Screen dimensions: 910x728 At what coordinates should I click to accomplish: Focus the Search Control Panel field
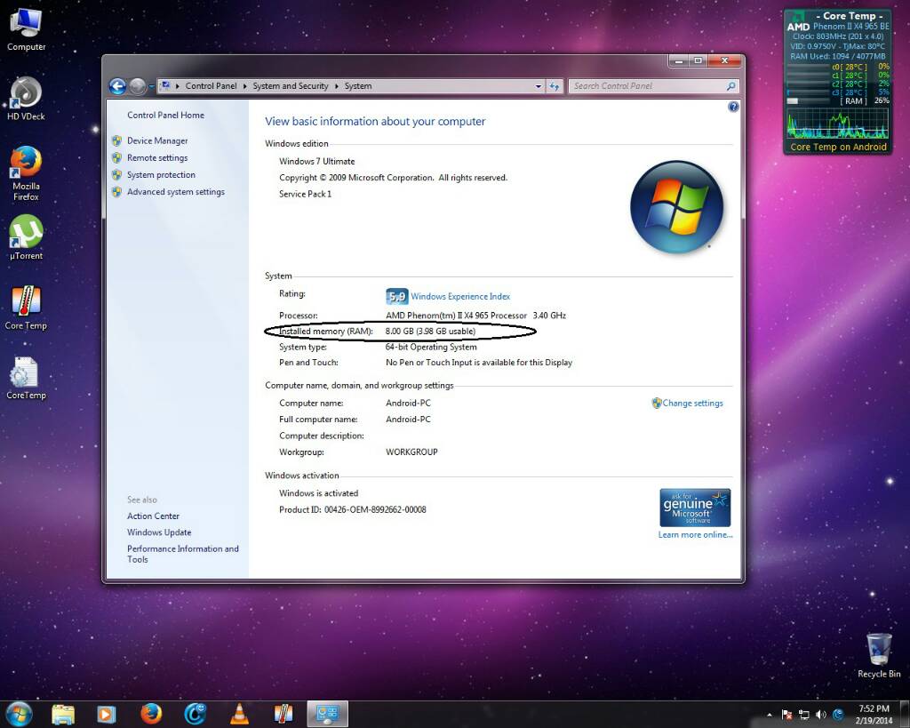click(647, 86)
